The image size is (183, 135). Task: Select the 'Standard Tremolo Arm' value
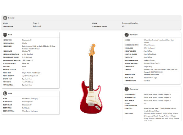[x=151, y=74]
